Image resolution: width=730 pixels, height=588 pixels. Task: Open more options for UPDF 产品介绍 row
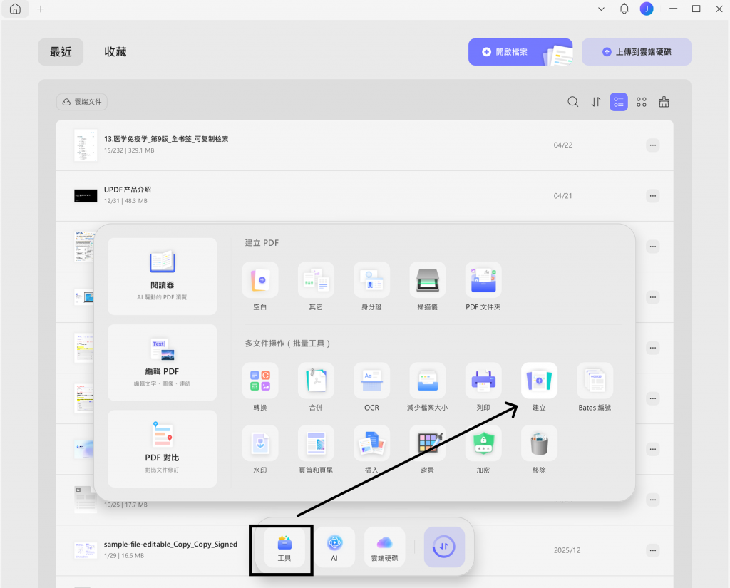[x=653, y=196]
